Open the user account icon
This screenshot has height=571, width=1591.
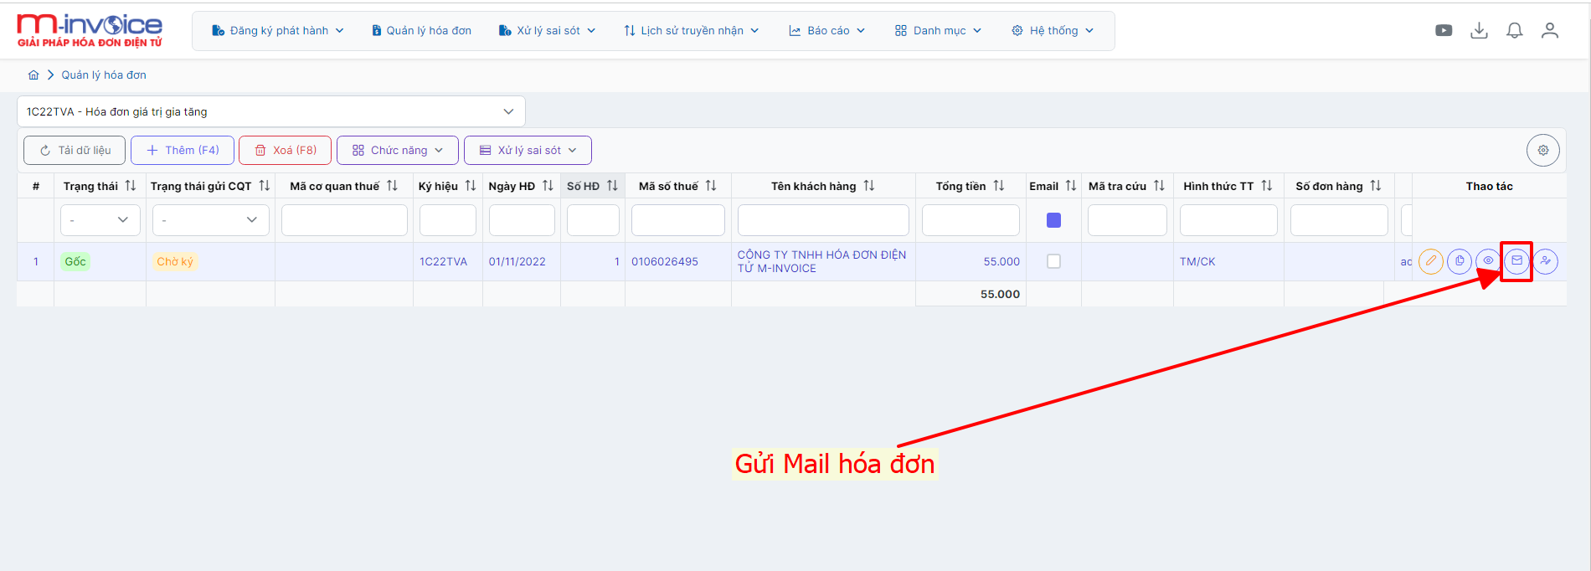[x=1550, y=30]
